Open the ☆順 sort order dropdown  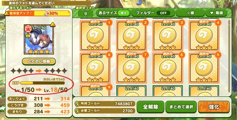(x=190, y=13)
